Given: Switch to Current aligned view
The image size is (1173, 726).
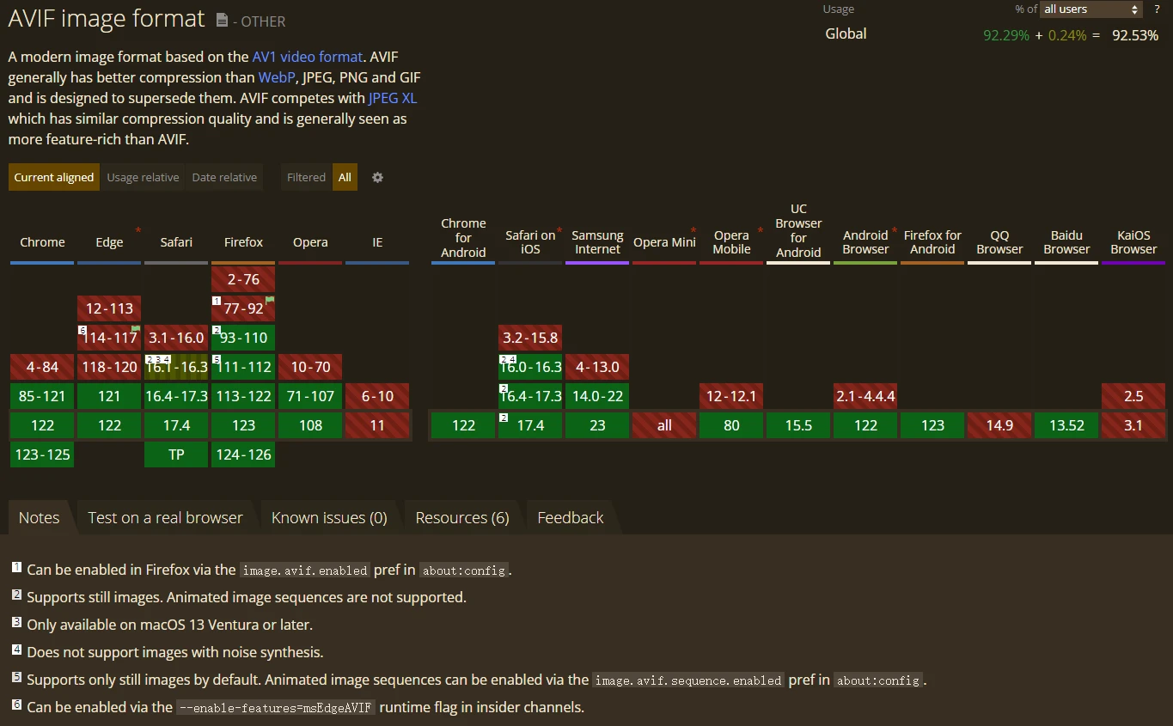Looking at the screenshot, I should point(54,178).
